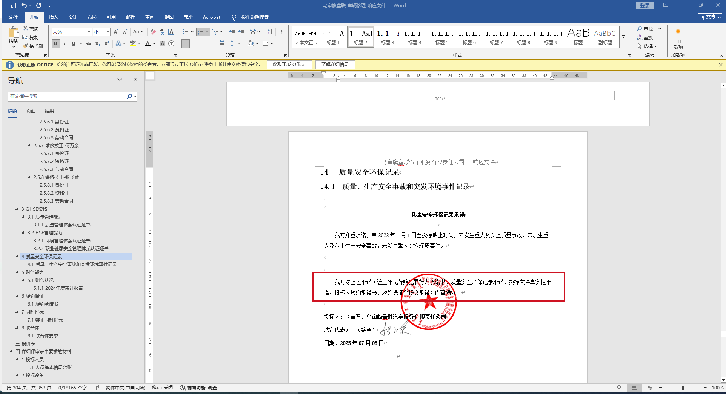Screen dimensions: 726x394
Task: Click the distributed alignment icon
Action: (222, 43)
